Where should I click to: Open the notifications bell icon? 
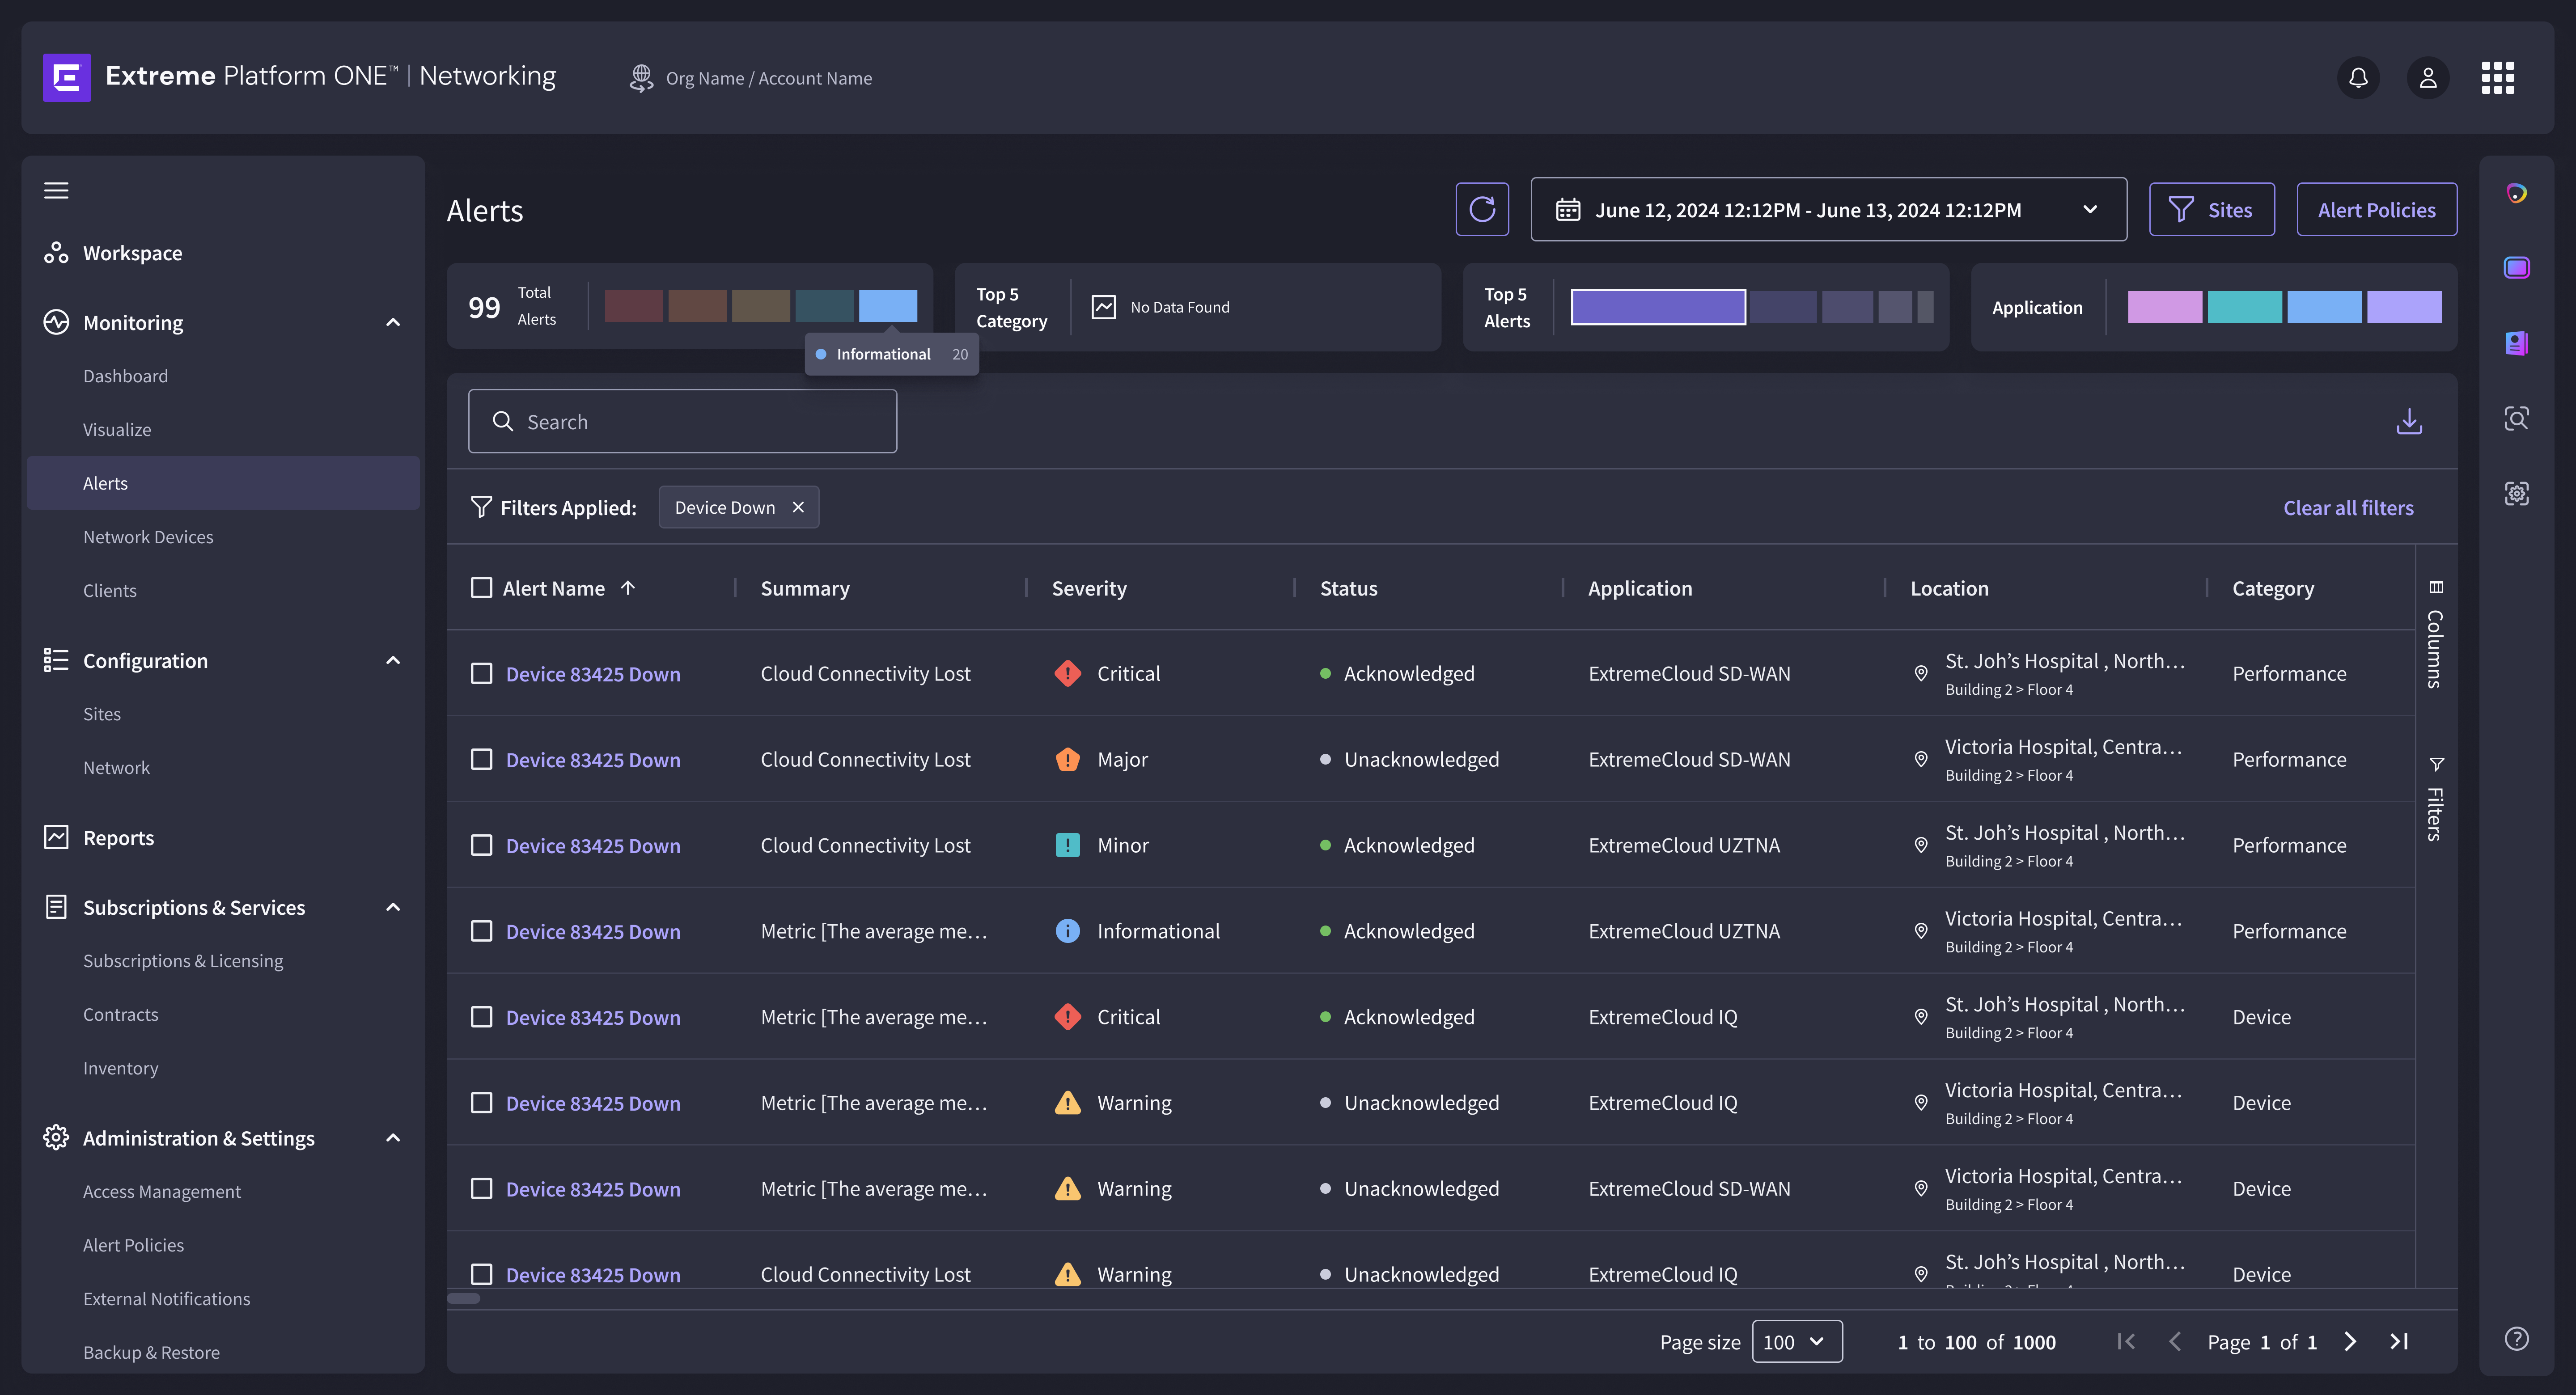(2358, 77)
